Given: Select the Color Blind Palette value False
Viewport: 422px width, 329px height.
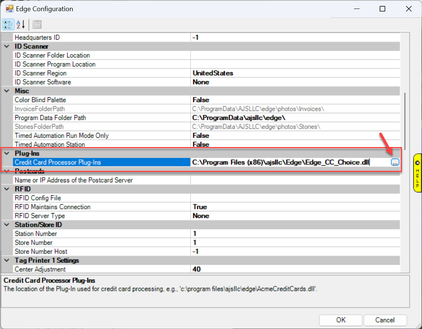Looking at the screenshot, I should 201,100.
